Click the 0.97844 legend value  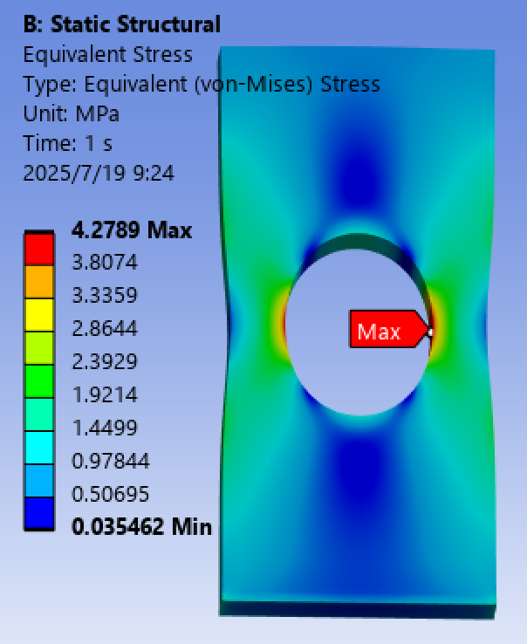click(x=111, y=462)
